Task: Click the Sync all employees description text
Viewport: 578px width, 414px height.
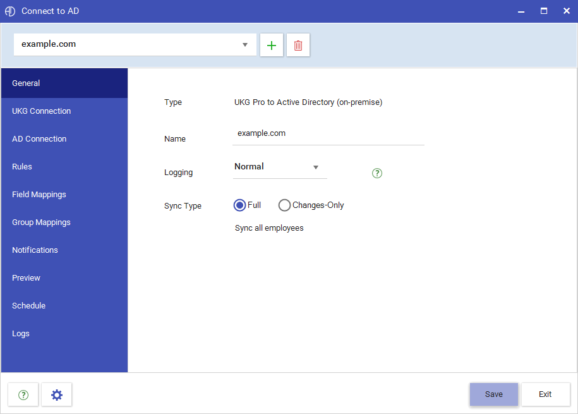Action: 269,228
